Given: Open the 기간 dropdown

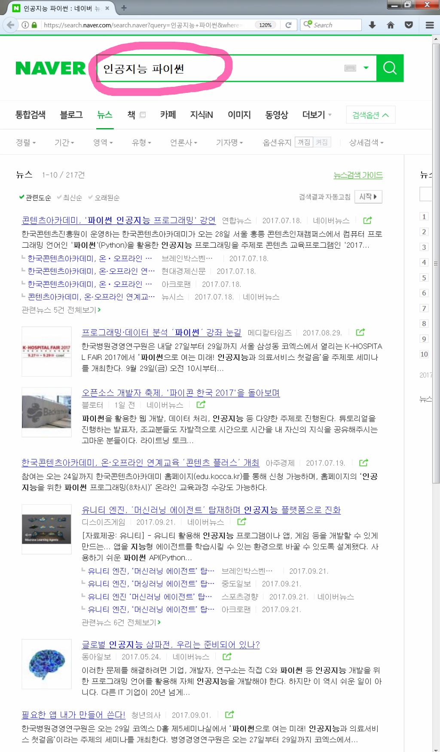Looking at the screenshot, I should [64, 142].
